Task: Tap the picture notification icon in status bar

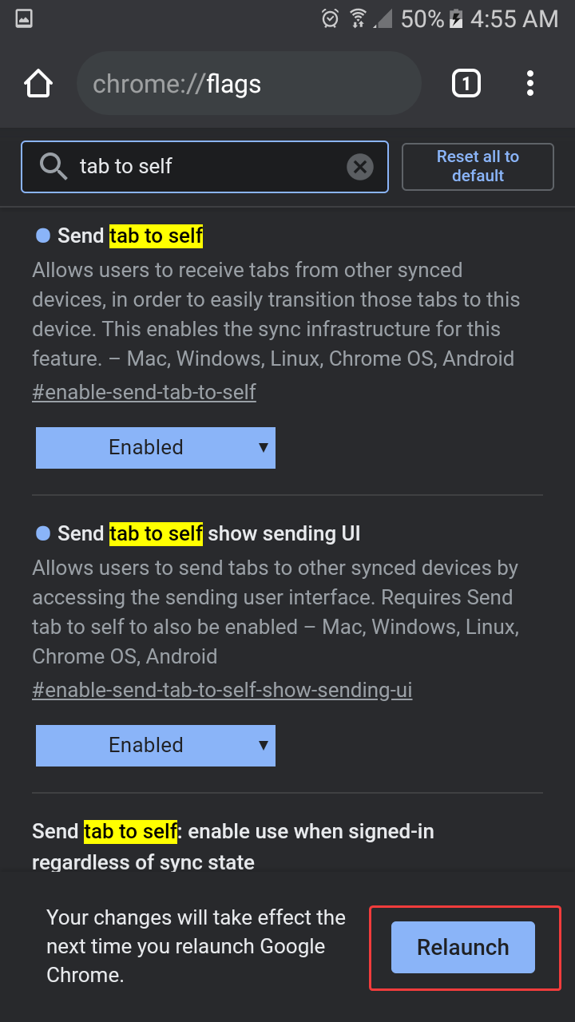Action: (24, 18)
